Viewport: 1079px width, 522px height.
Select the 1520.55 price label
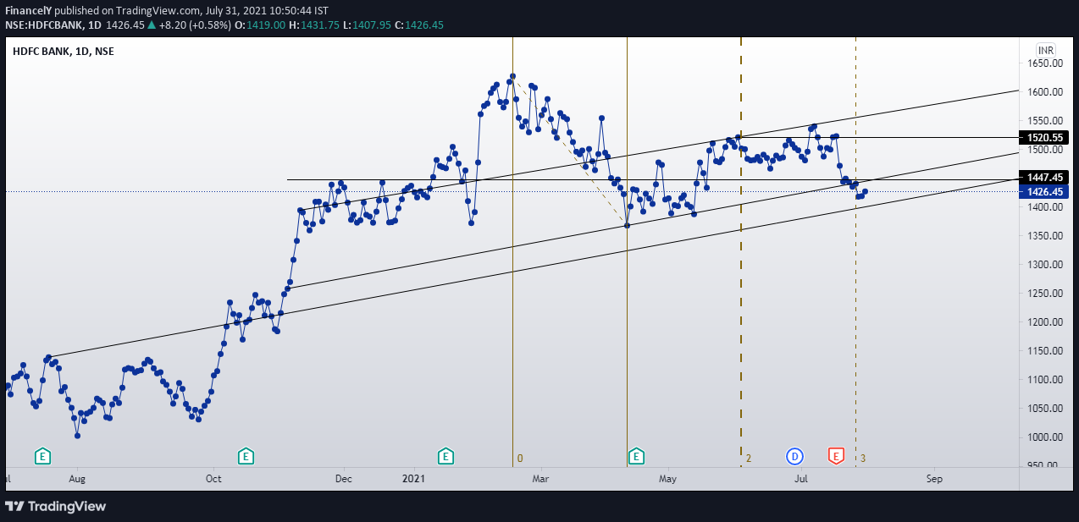coord(1044,137)
